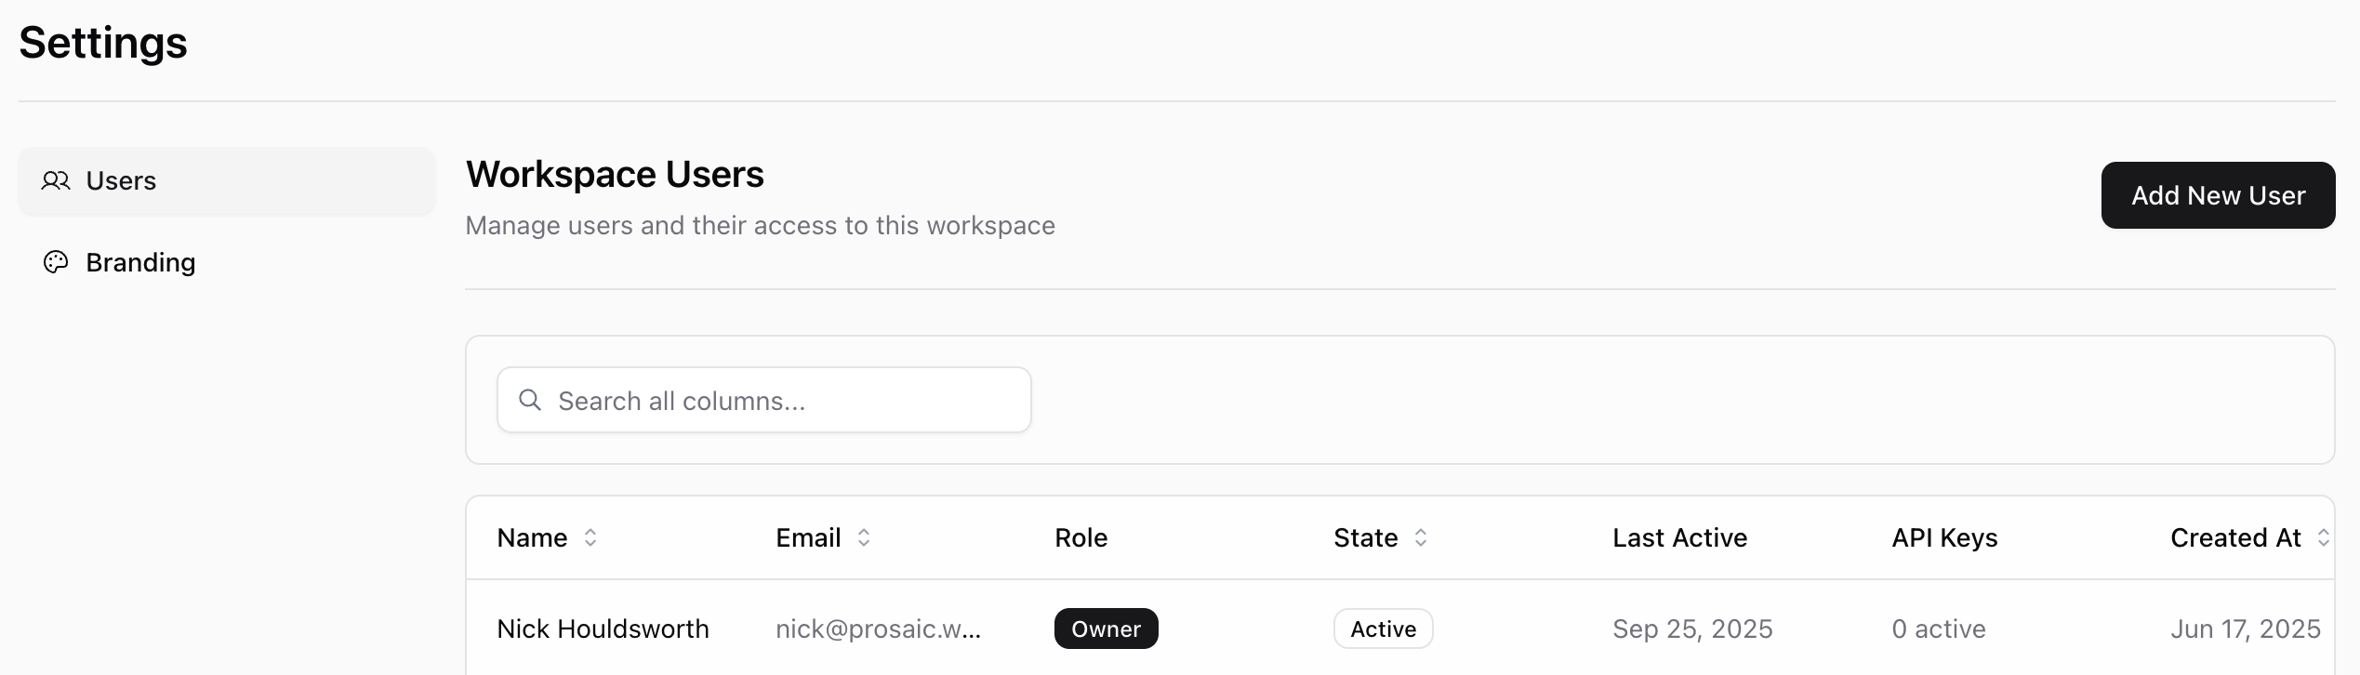Click the Role column header
Screen dimensions: 2360x675
tap(1081, 537)
